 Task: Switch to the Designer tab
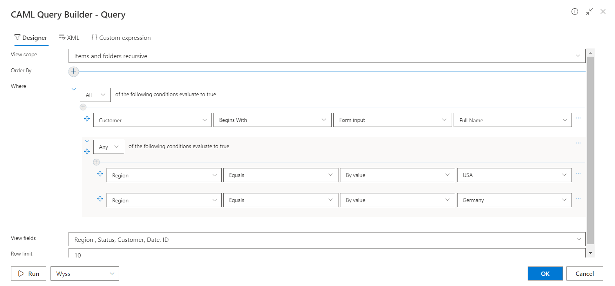click(31, 38)
